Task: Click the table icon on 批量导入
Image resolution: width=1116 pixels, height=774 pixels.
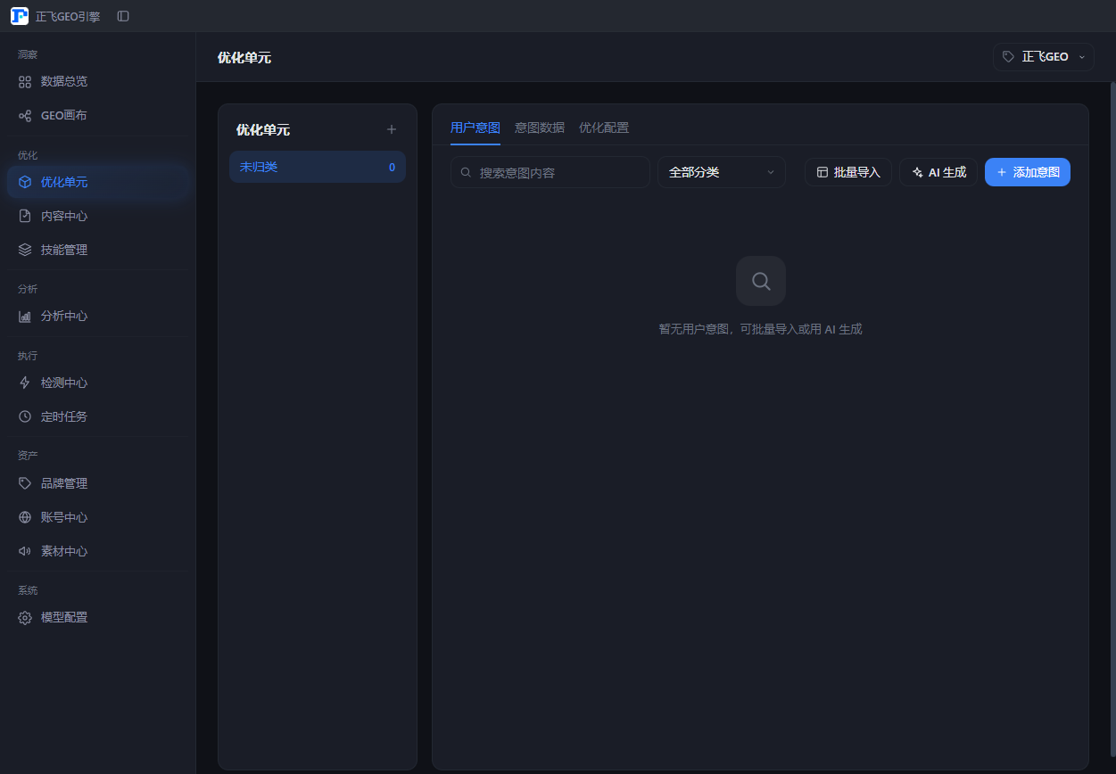Action: (823, 172)
